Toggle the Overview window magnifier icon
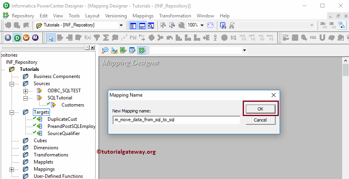Viewport: 349px width, 179px height. coord(151,25)
